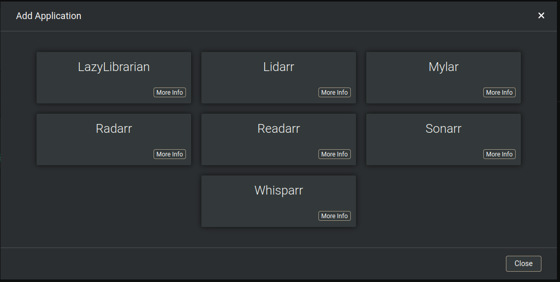Open More Info for Whisparr
The width and height of the screenshot is (560, 282).
pos(334,216)
